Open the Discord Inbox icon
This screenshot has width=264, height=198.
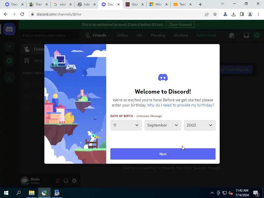246,35
